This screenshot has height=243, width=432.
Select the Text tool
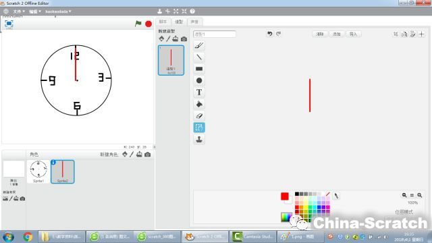point(199,92)
